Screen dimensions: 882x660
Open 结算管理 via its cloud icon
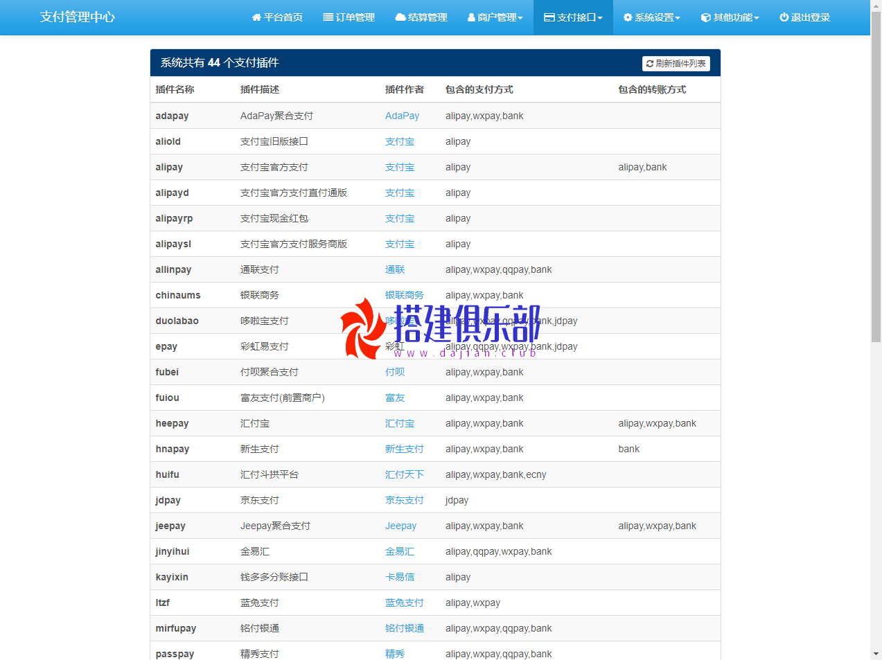coord(400,17)
